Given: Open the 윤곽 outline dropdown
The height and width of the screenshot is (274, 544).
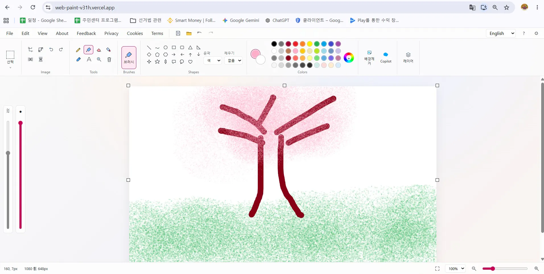Looking at the screenshot, I should tap(213, 60).
